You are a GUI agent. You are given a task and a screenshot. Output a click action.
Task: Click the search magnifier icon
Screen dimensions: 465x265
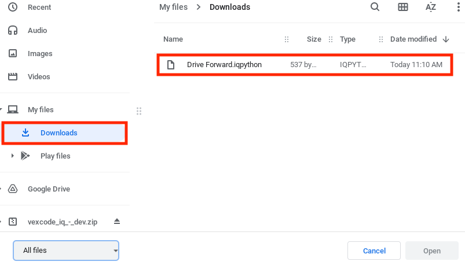(x=375, y=7)
